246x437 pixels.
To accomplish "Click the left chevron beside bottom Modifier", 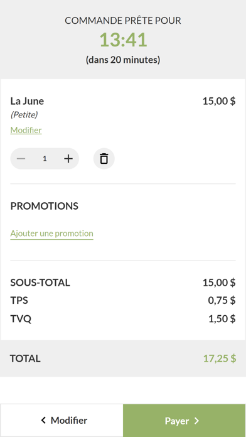I will (43, 420).
